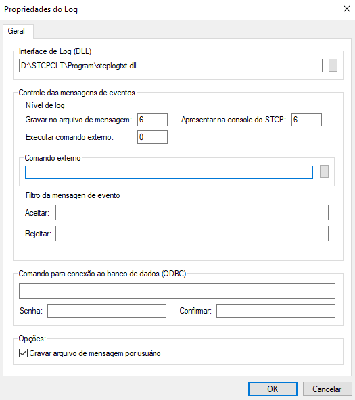Screen dimensions: 355x400
Task: Confirm settings with the OK button
Action: pos(273,389)
